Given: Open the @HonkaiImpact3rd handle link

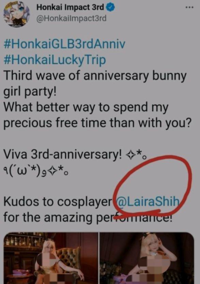Looking at the screenshot, I should pyautogui.click(x=71, y=19).
